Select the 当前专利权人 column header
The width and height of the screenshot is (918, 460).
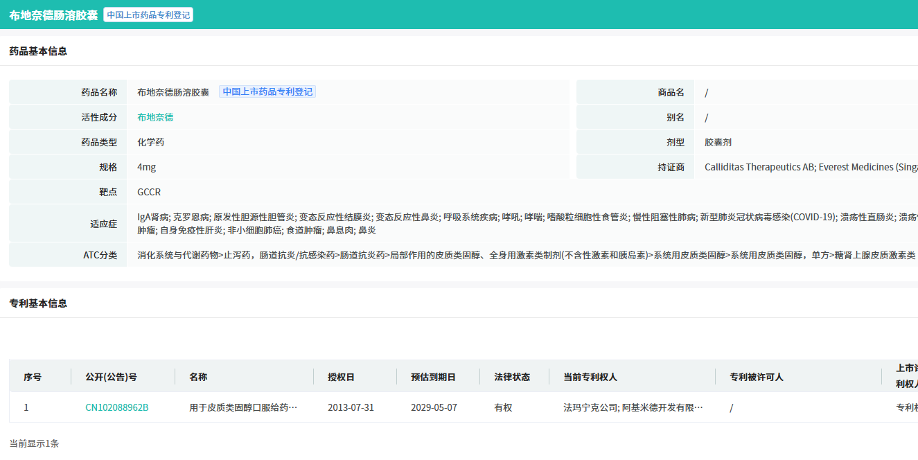click(x=590, y=377)
